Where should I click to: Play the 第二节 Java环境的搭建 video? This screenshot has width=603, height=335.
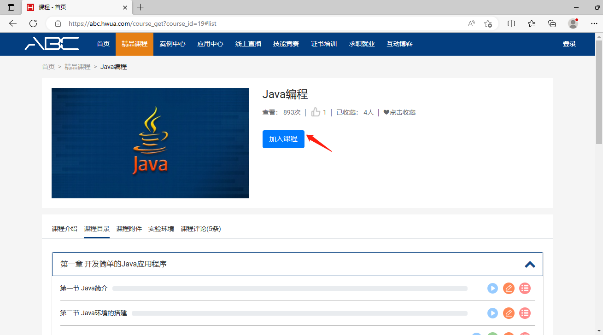tap(493, 313)
